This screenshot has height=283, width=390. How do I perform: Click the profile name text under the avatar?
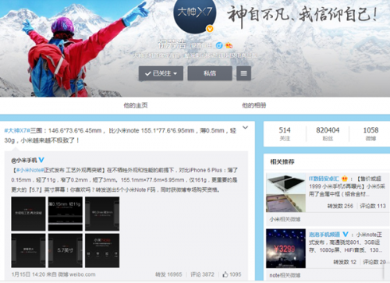pyautogui.click(x=172, y=45)
